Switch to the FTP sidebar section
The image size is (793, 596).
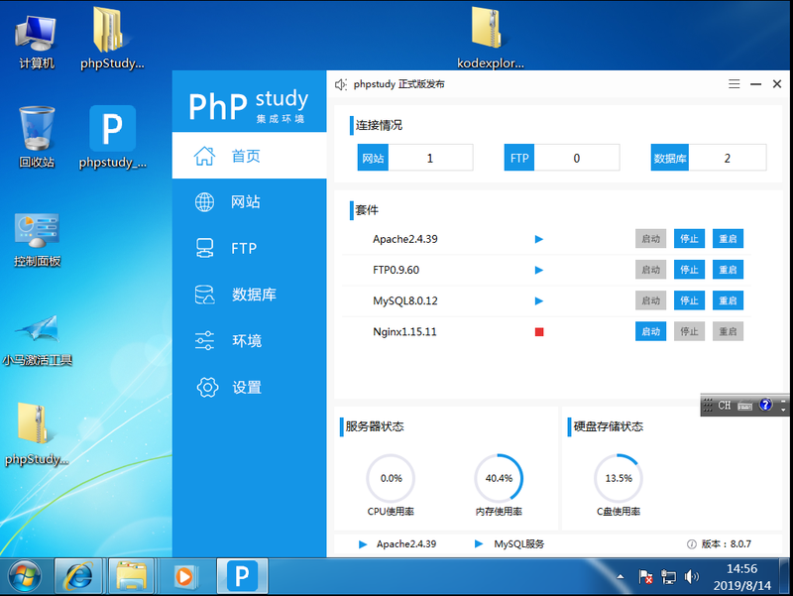249,248
